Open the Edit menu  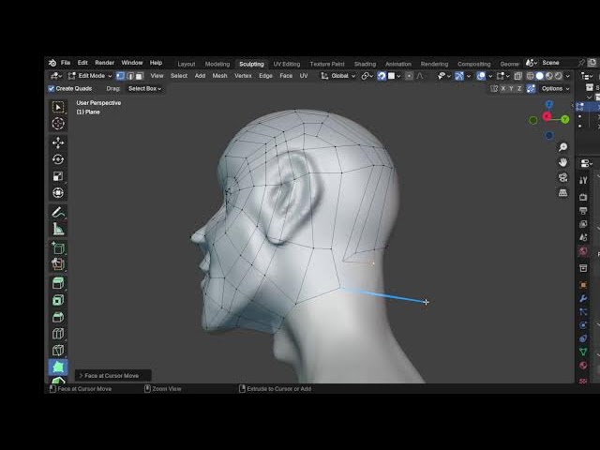coord(82,63)
